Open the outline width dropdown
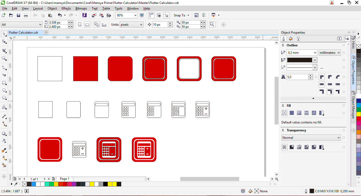Viewport: 361px width, 196px height. point(315,53)
